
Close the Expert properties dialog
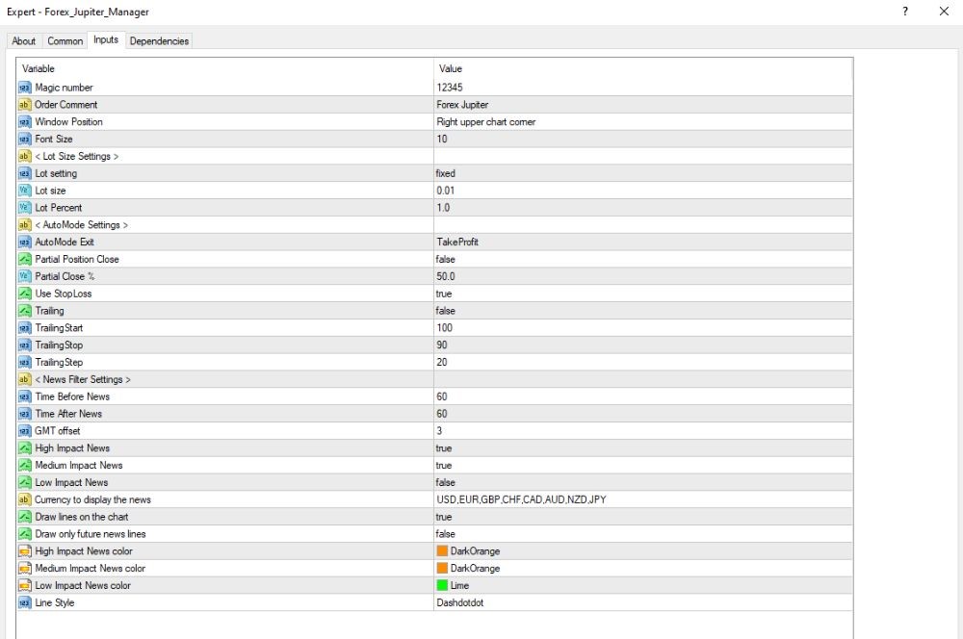click(944, 11)
